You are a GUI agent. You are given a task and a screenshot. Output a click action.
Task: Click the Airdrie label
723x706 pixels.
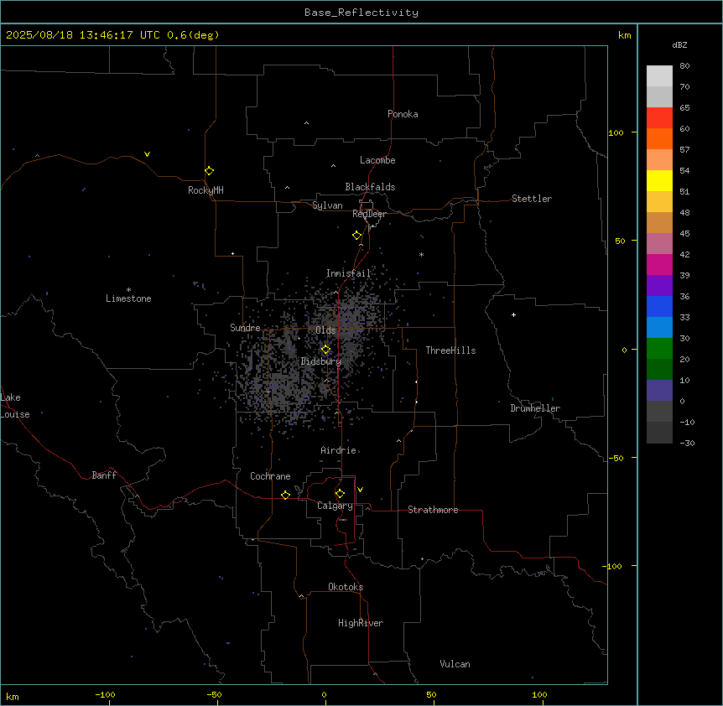339,450
